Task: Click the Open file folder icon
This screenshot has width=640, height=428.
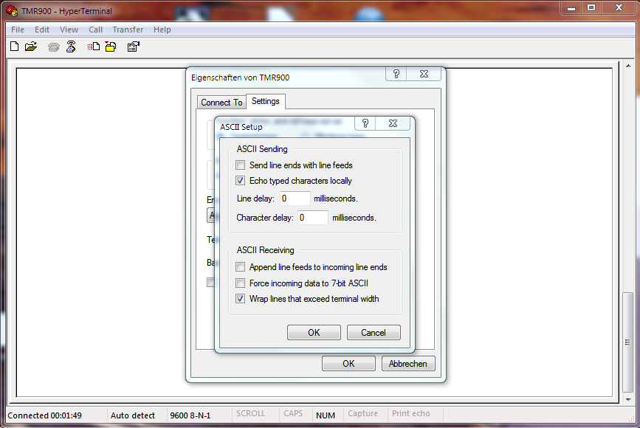Action: point(31,47)
